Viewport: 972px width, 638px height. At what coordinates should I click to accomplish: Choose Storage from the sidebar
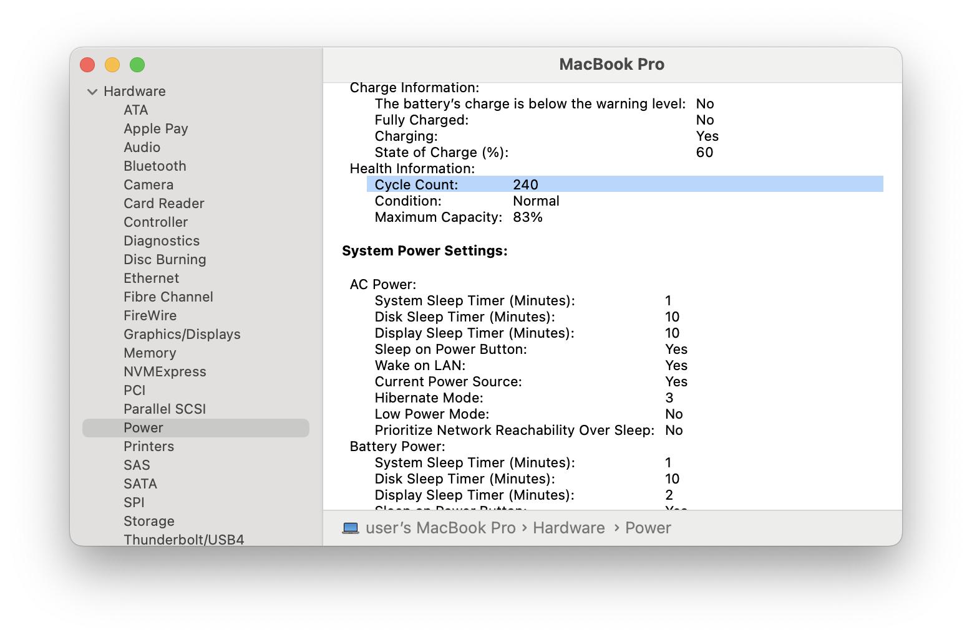point(148,521)
